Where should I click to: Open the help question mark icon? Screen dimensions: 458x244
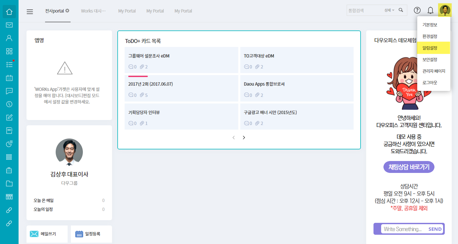(x=417, y=11)
